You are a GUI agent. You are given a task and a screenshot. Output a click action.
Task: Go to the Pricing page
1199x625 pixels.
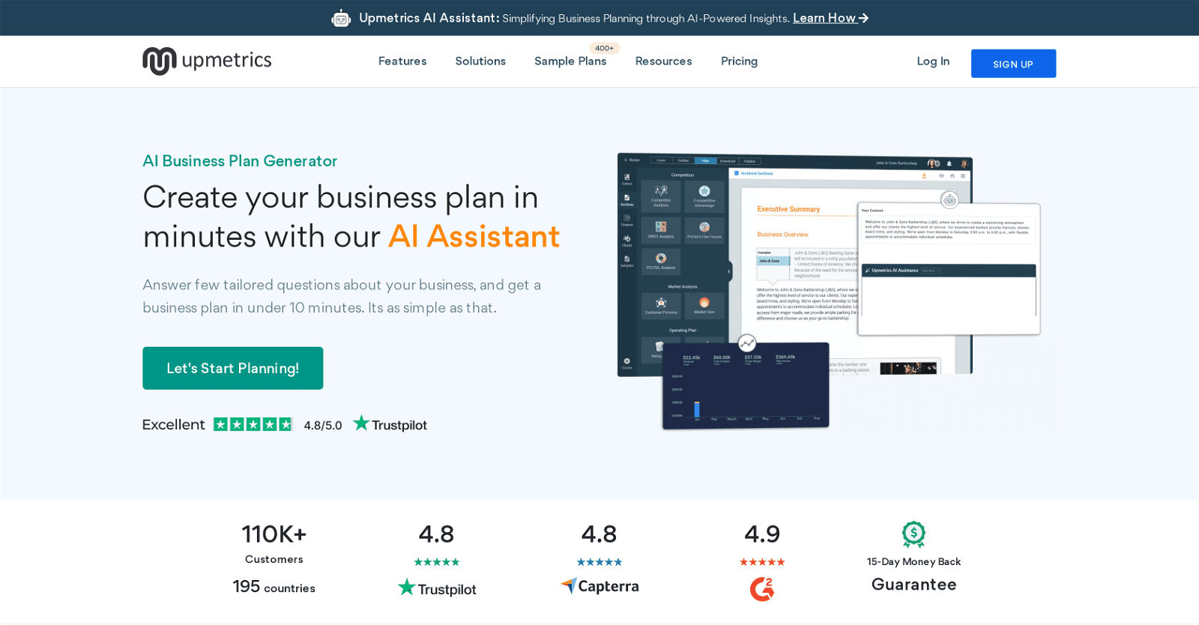pos(739,61)
